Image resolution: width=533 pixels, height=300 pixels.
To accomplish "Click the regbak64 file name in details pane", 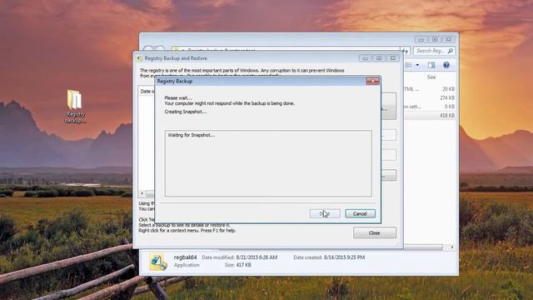I will tap(185, 257).
